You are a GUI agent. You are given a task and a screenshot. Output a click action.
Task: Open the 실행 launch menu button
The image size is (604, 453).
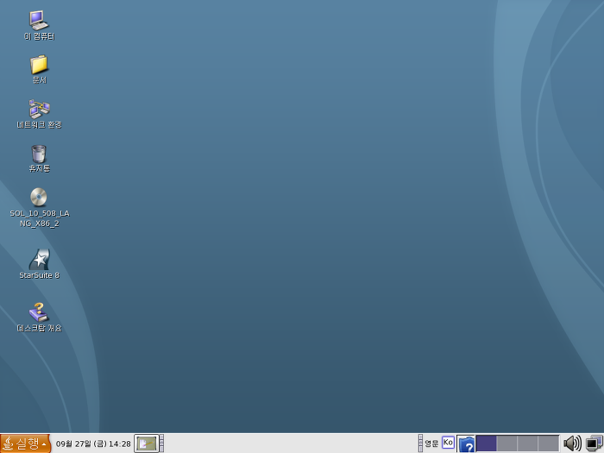(x=25, y=444)
